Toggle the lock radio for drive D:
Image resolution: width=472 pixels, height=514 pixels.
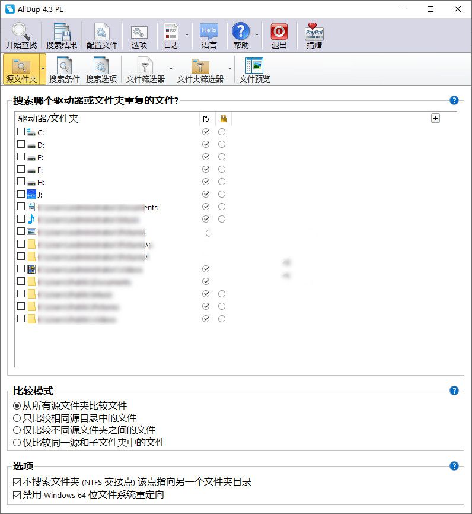[221, 144]
